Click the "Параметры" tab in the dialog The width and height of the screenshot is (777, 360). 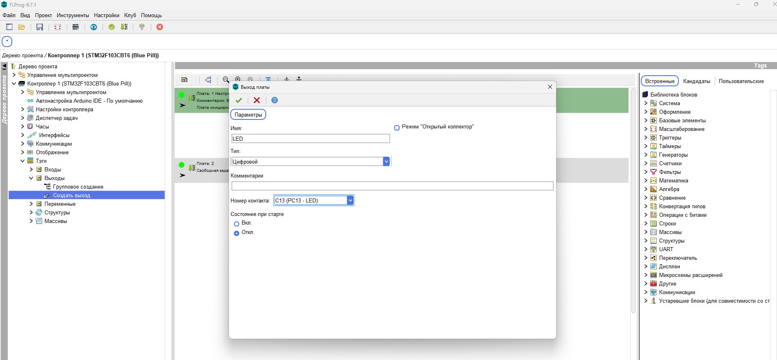(x=248, y=115)
